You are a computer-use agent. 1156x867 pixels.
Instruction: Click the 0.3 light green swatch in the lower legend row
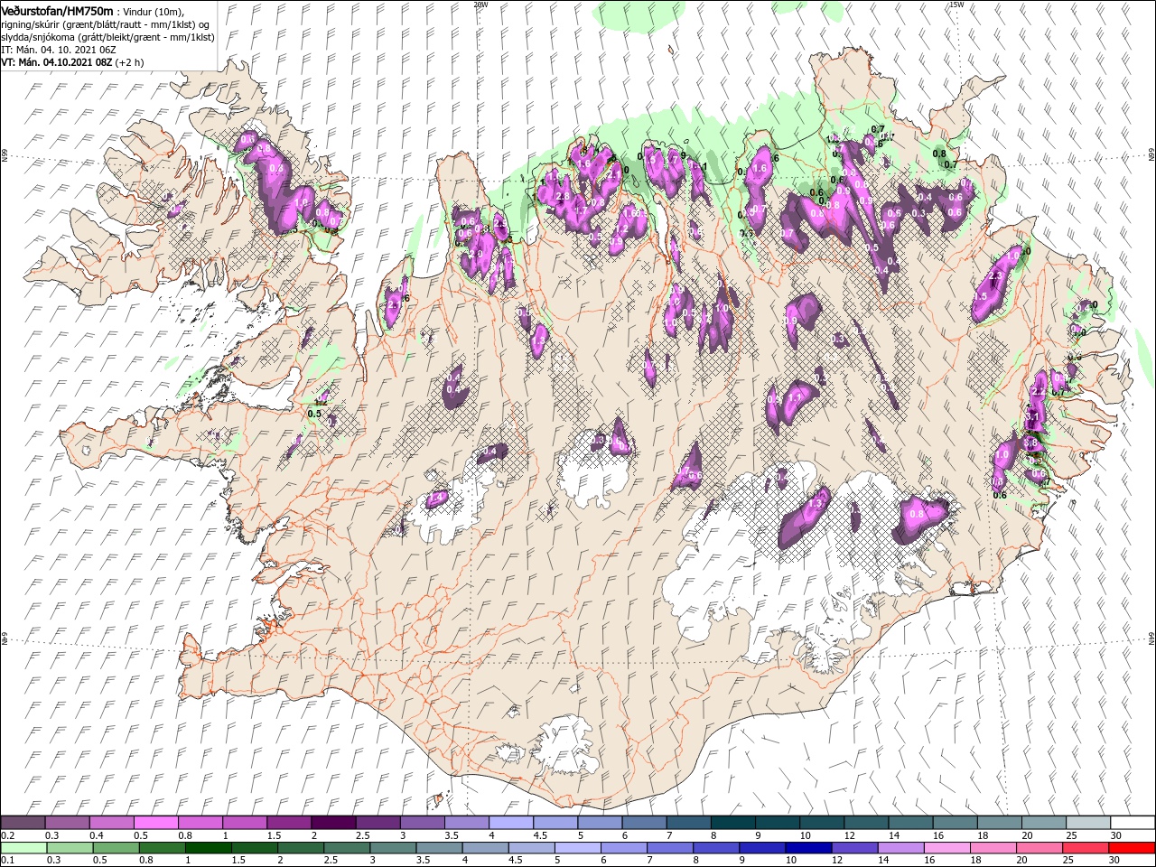coord(70,848)
